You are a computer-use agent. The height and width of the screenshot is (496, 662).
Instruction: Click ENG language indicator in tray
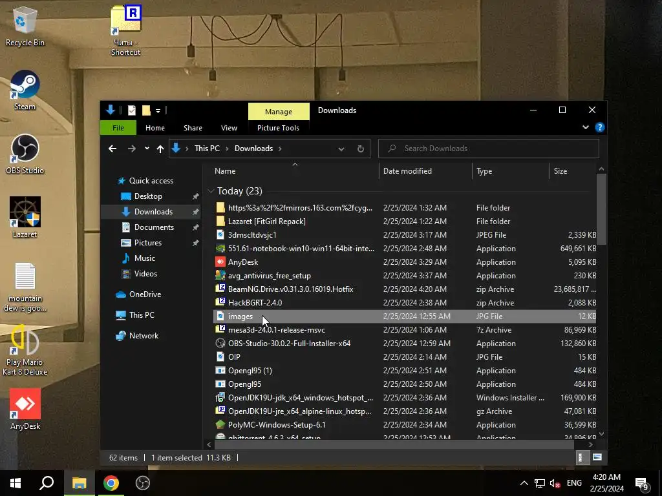tap(574, 483)
